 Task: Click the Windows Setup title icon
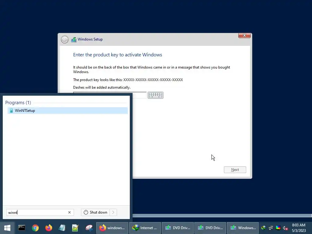coord(74,39)
